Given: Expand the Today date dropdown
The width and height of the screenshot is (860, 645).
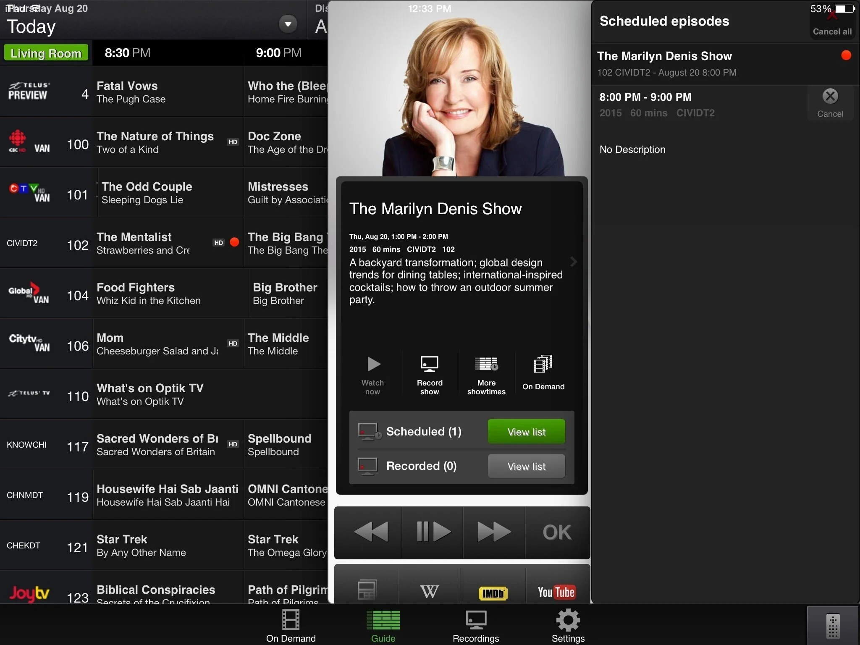Looking at the screenshot, I should coord(288,24).
